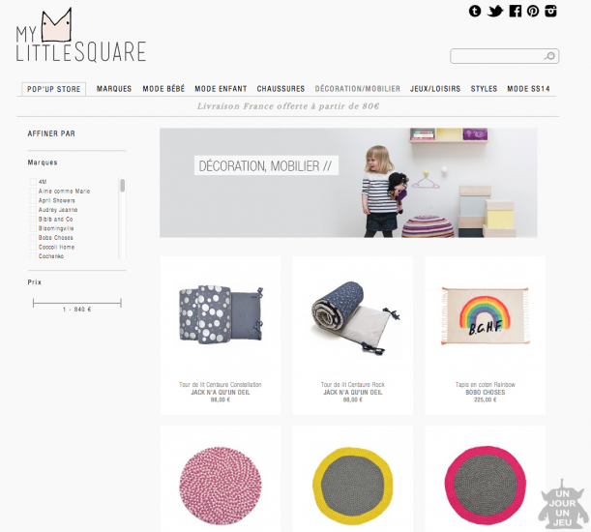Image resolution: width=591 pixels, height=532 pixels.
Task: Click the My Little Square logo
Action: pos(80,36)
